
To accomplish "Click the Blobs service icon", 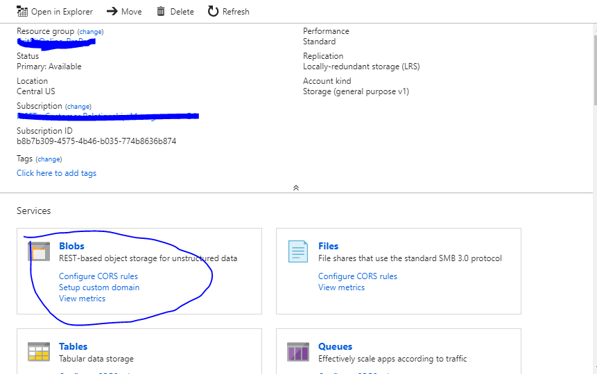I will coord(39,251).
